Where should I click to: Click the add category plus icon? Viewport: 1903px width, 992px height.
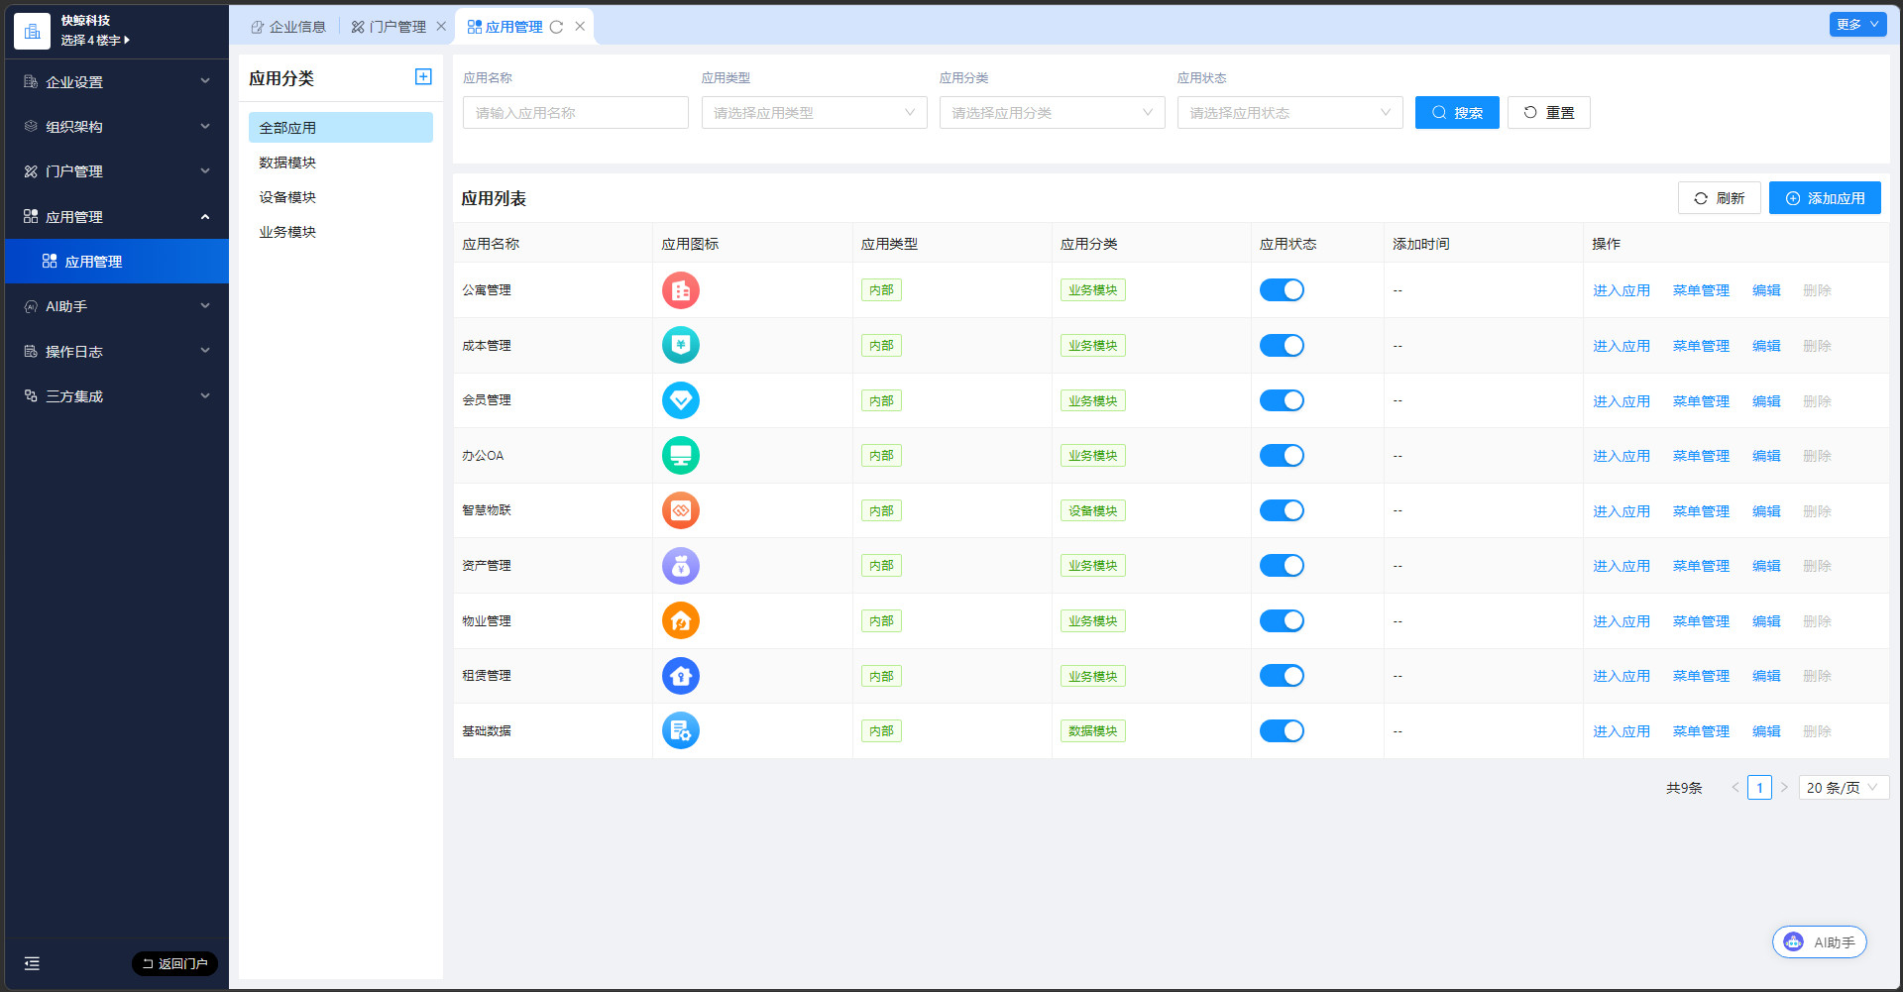423,77
